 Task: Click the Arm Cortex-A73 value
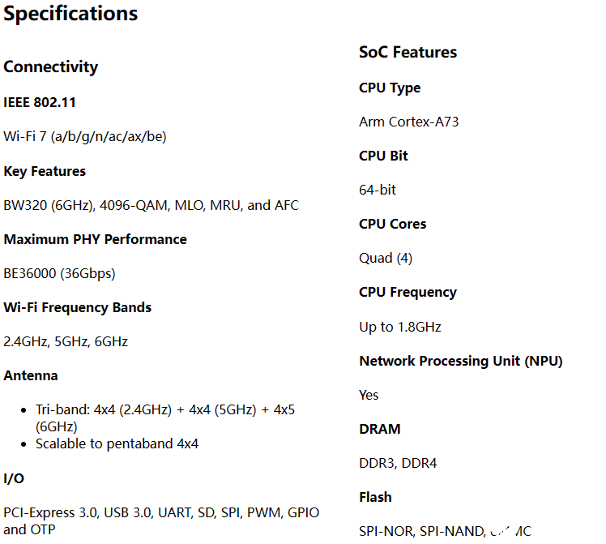(409, 122)
